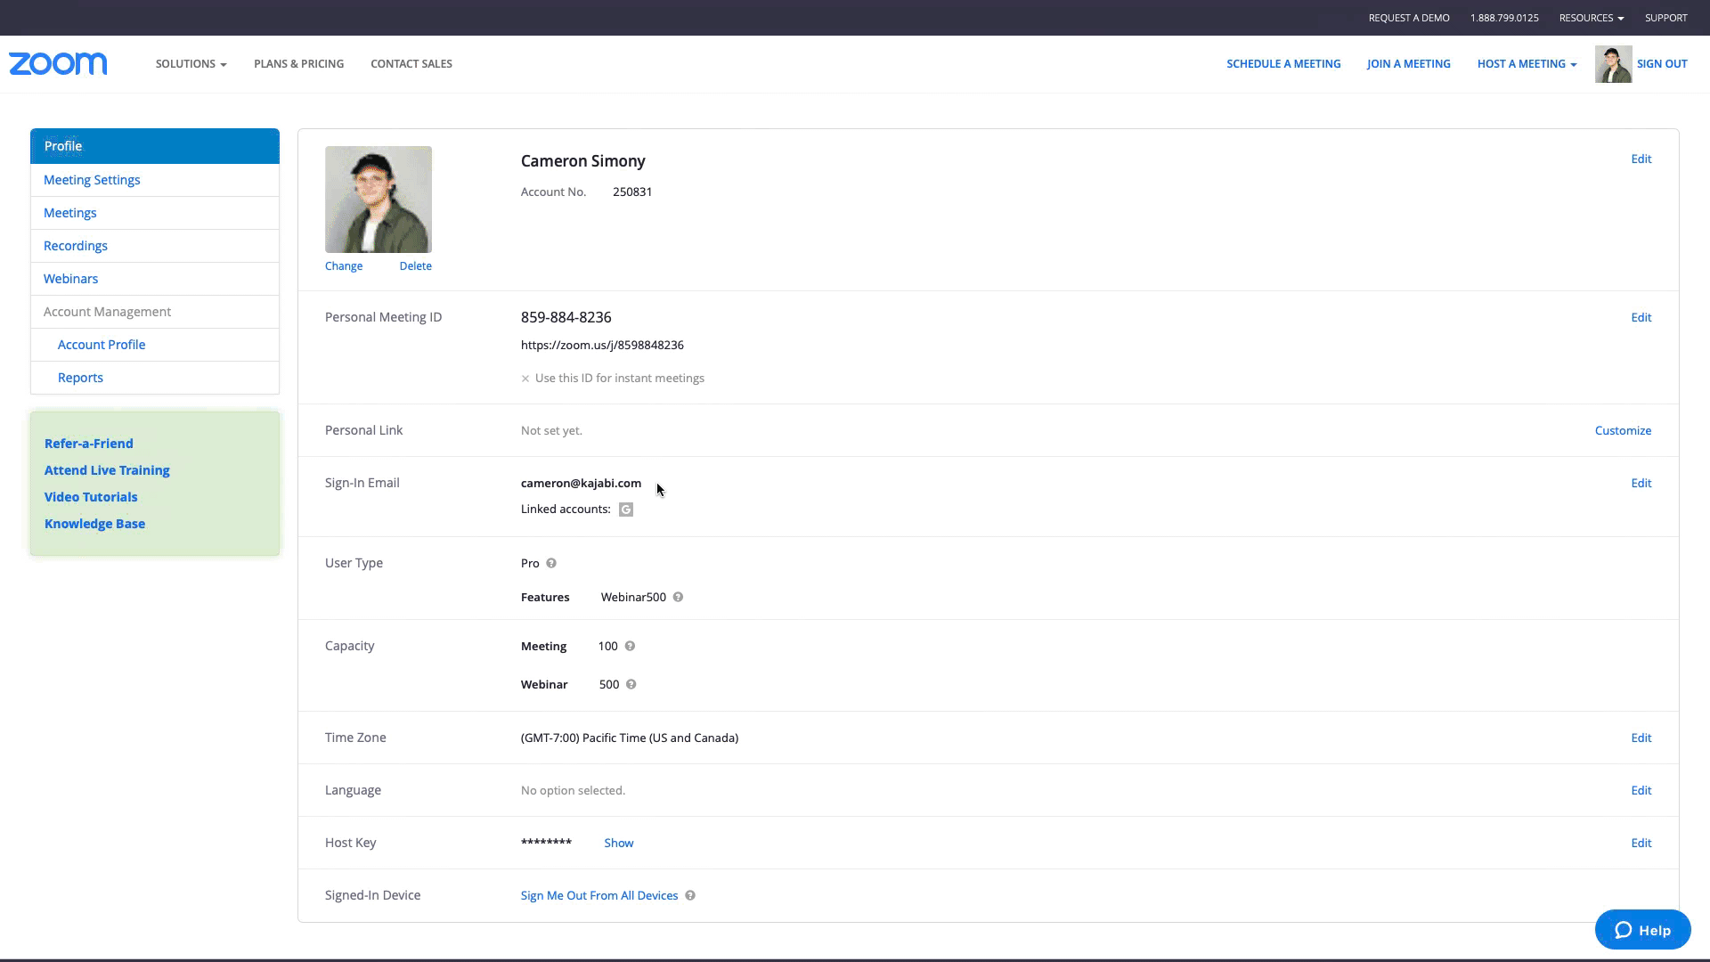The height and width of the screenshot is (962, 1710).
Task: Click help icon next to Webinar capacity 500
Action: (631, 684)
